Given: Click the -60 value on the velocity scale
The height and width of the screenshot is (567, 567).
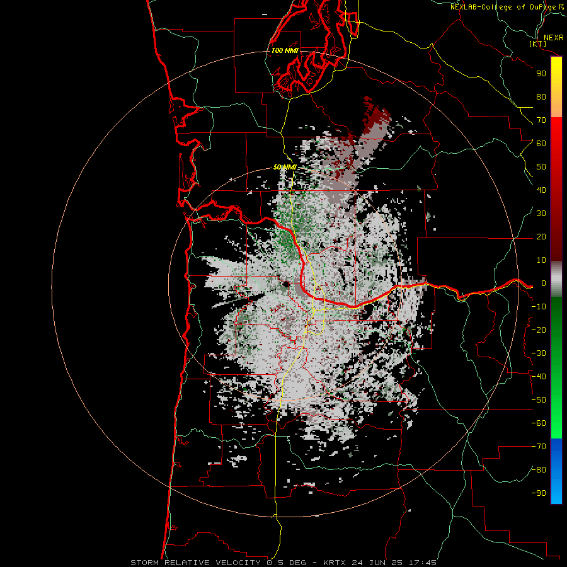Looking at the screenshot, I should tap(539, 423).
